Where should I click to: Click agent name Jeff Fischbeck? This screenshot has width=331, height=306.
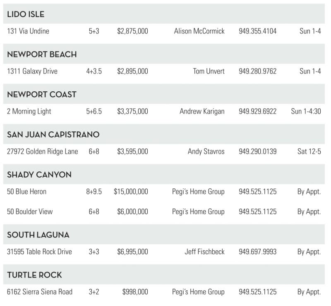pyautogui.click(x=204, y=251)
